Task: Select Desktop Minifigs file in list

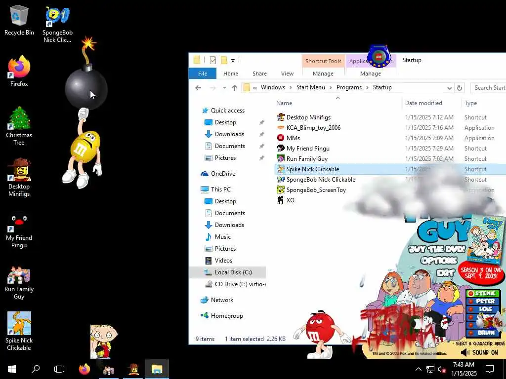Action: coord(308,117)
